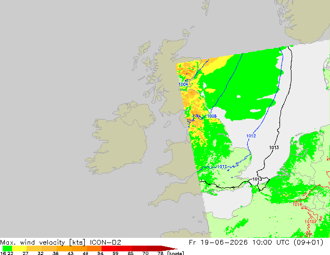Click the '(09+01)' forecast run label

309,243
